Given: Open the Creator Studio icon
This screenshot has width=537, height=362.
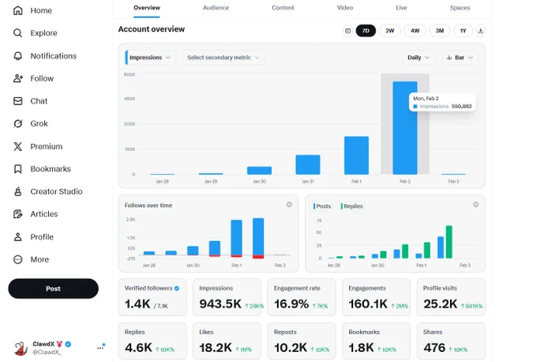Looking at the screenshot, I should [18, 191].
